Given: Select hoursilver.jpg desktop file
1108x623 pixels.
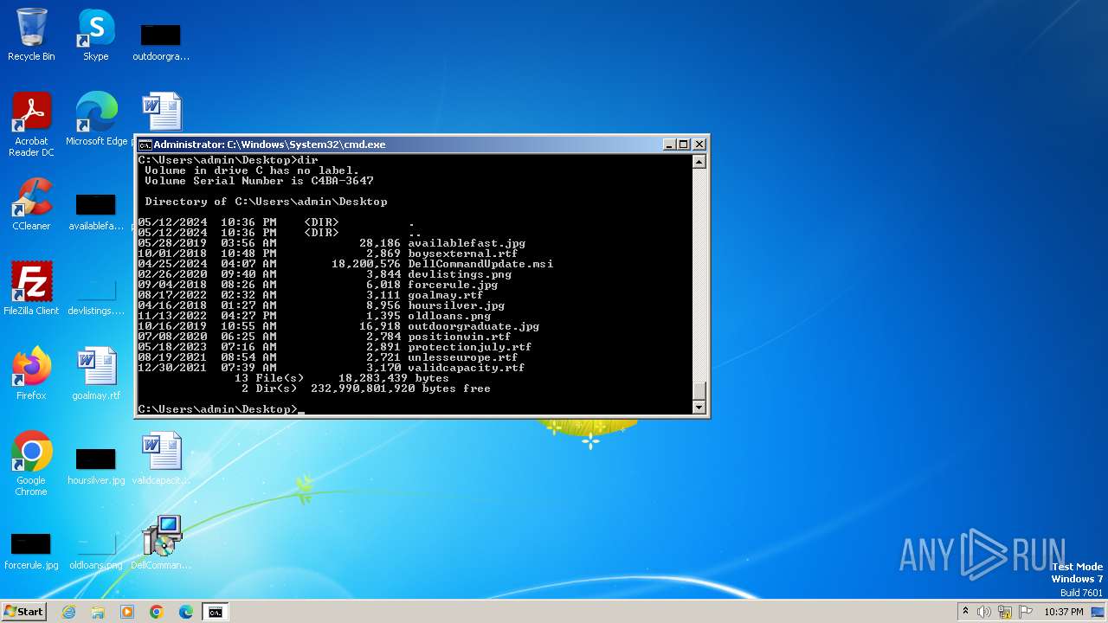Looking at the screenshot, I should click(96, 466).
